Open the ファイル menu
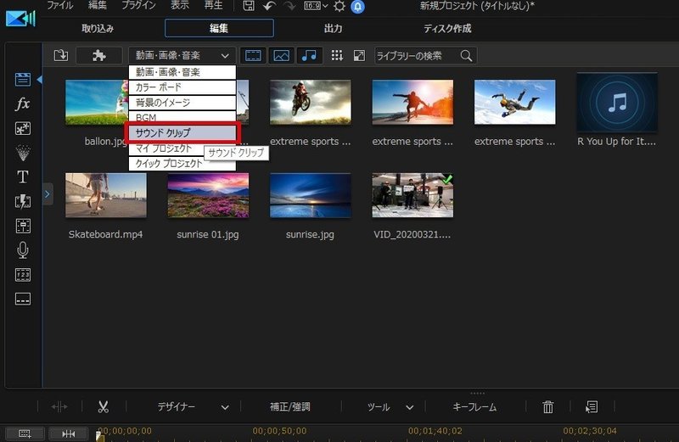The width and height of the screenshot is (679, 442). [x=60, y=5]
